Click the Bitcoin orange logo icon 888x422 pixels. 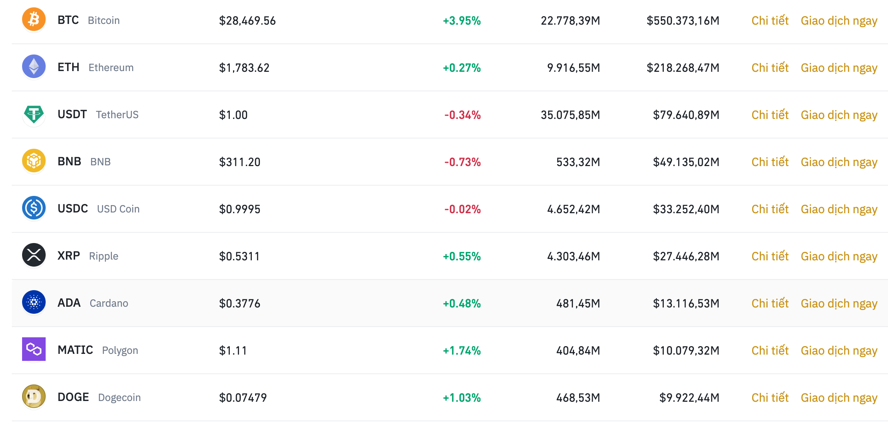[x=34, y=19]
